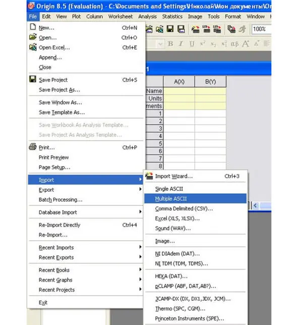298x325 pixels.
Task: Click the Greek symbols αβ button
Action: point(234,44)
